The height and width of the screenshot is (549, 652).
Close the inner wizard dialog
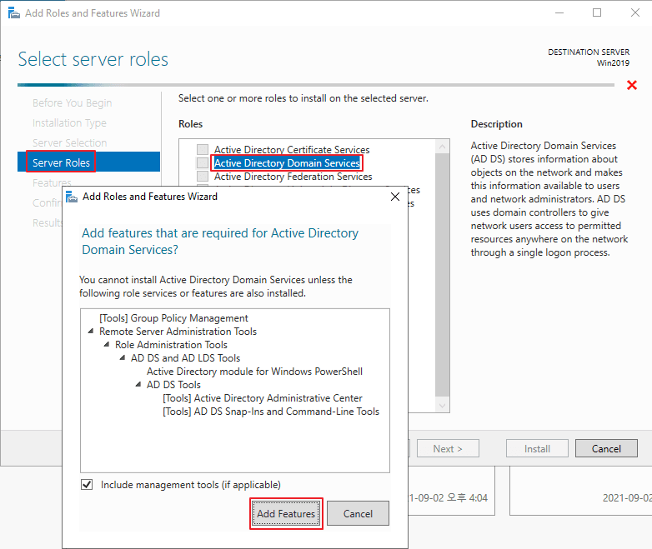[395, 197]
